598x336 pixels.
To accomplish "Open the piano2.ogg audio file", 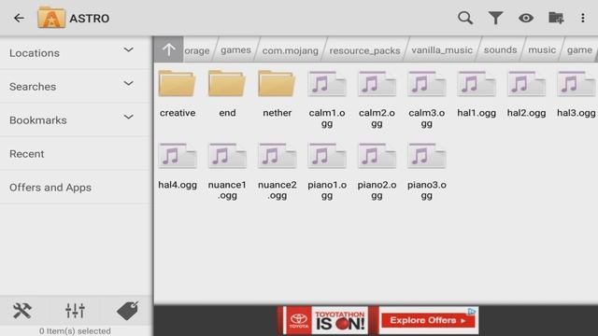I will (x=377, y=172).
